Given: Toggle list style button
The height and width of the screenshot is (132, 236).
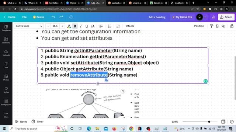Looking at the screenshot, I should coord(110,26).
